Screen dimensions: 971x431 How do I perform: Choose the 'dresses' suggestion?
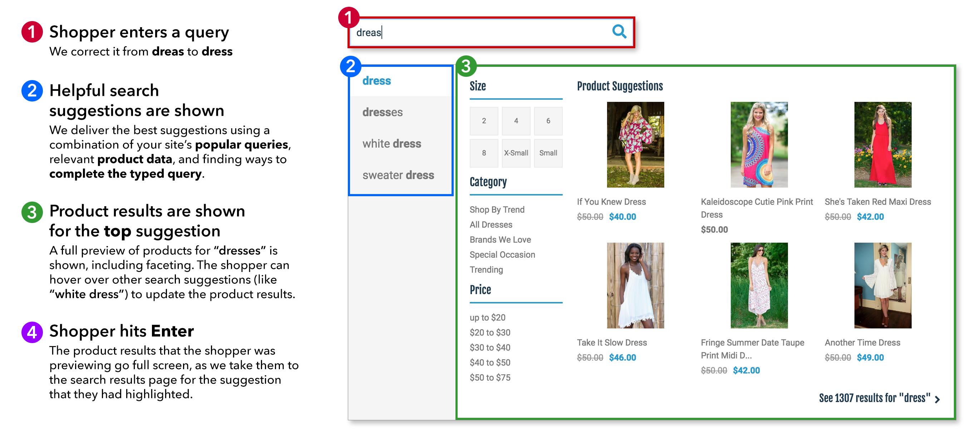click(x=382, y=112)
